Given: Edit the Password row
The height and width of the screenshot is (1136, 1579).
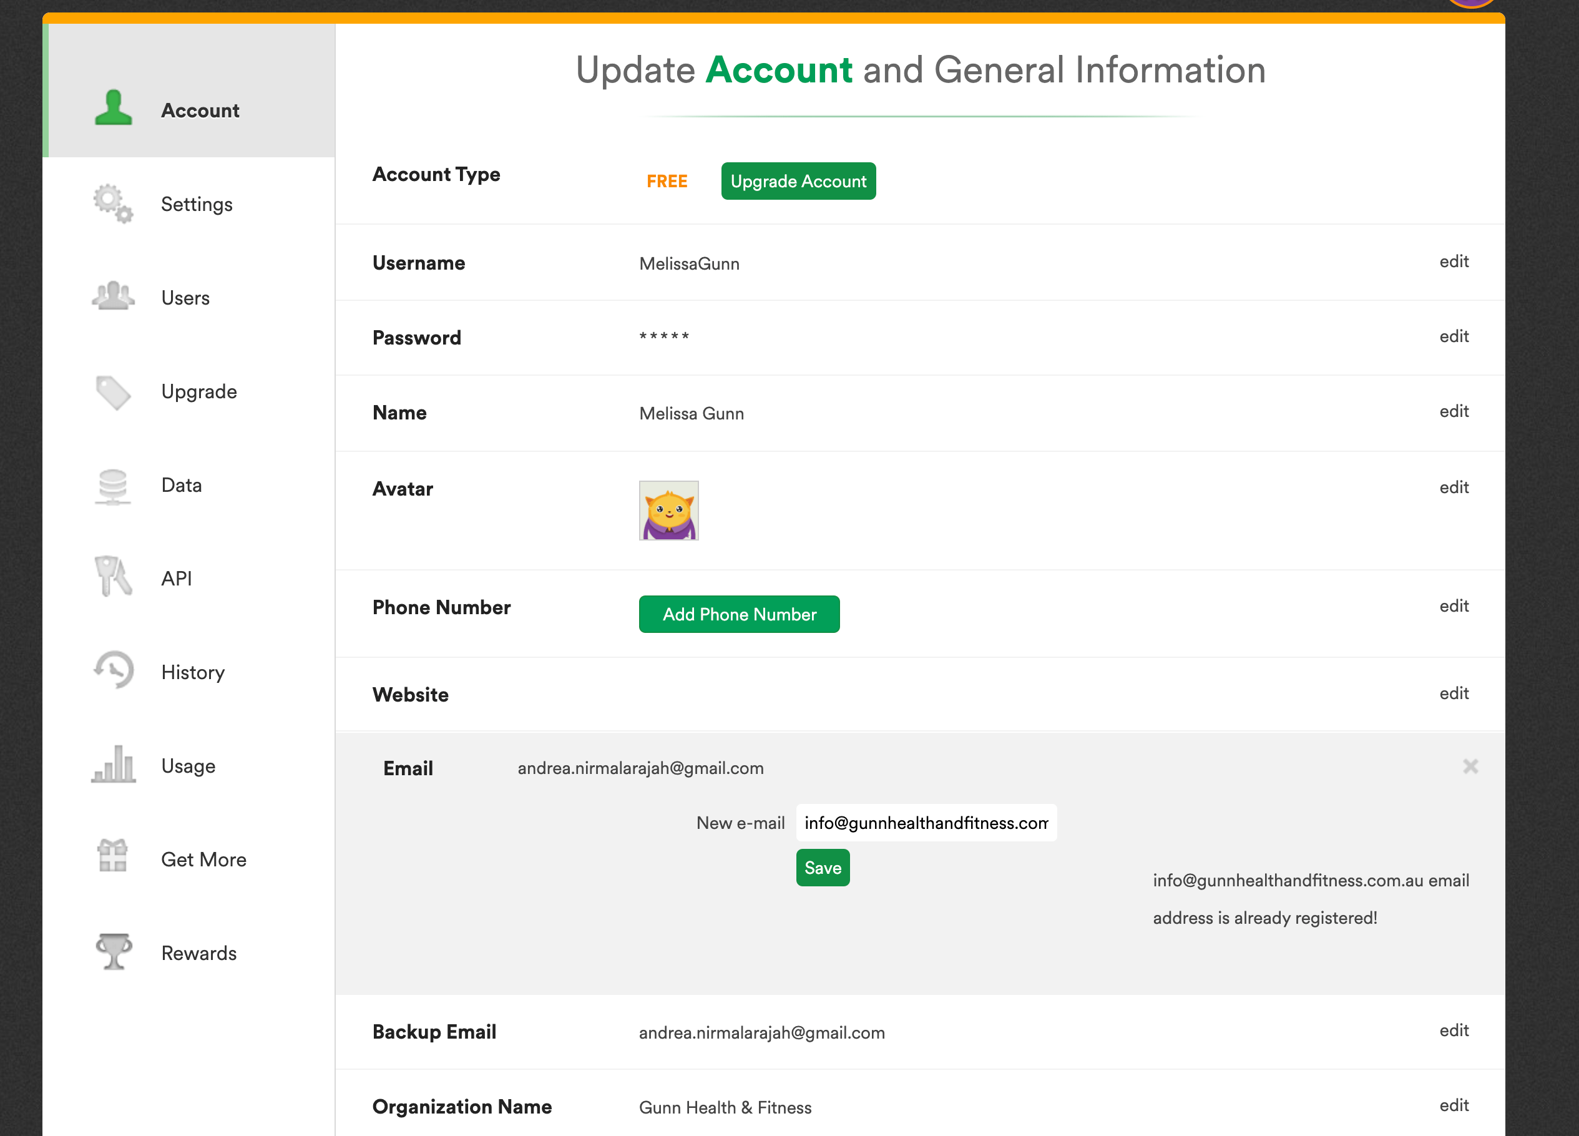Looking at the screenshot, I should pos(1453,337).
